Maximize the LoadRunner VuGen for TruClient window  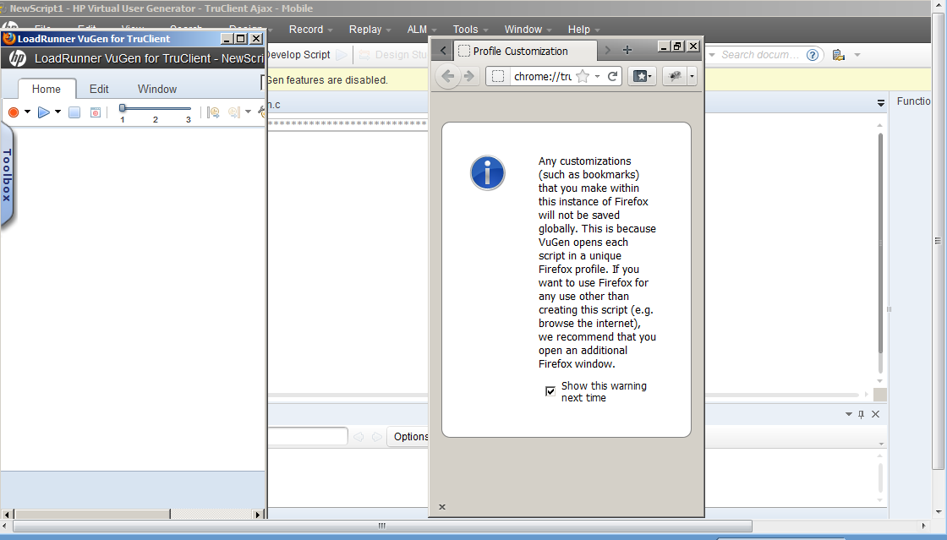(x=240, y=39)
